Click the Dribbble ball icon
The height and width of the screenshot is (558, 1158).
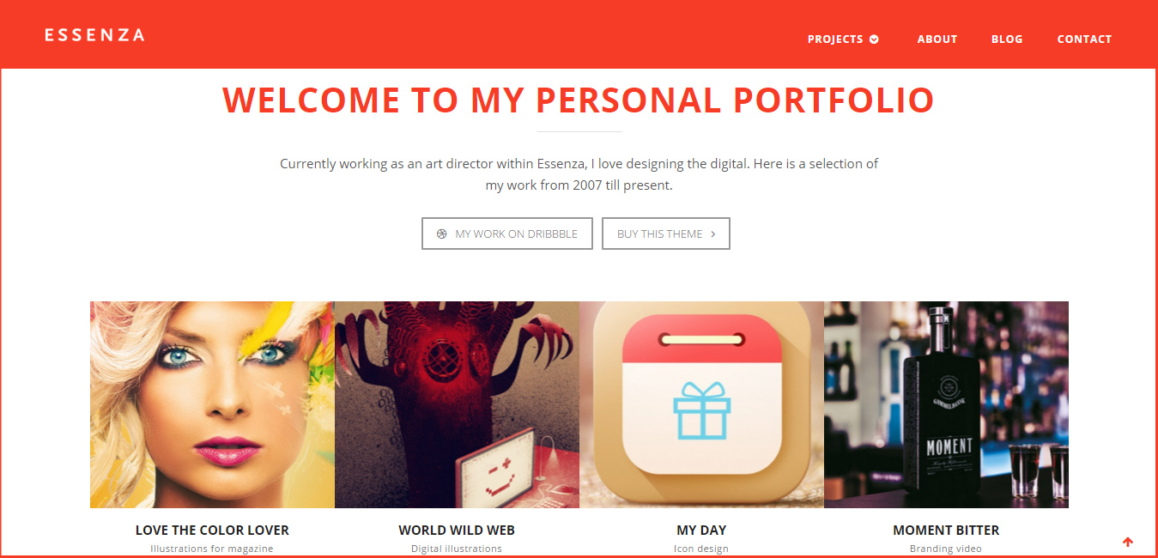point(442,234)
